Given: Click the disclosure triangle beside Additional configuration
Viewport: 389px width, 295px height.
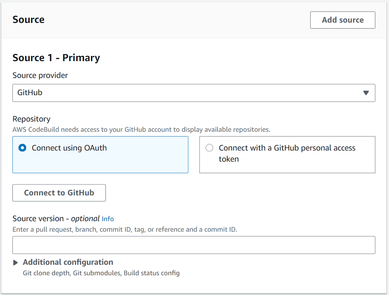Looking at the screenshot, I should click(x=15, y=262).
